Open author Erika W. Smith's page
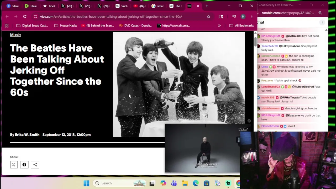This screenshot has width=336, height=189. click(27, 135)
